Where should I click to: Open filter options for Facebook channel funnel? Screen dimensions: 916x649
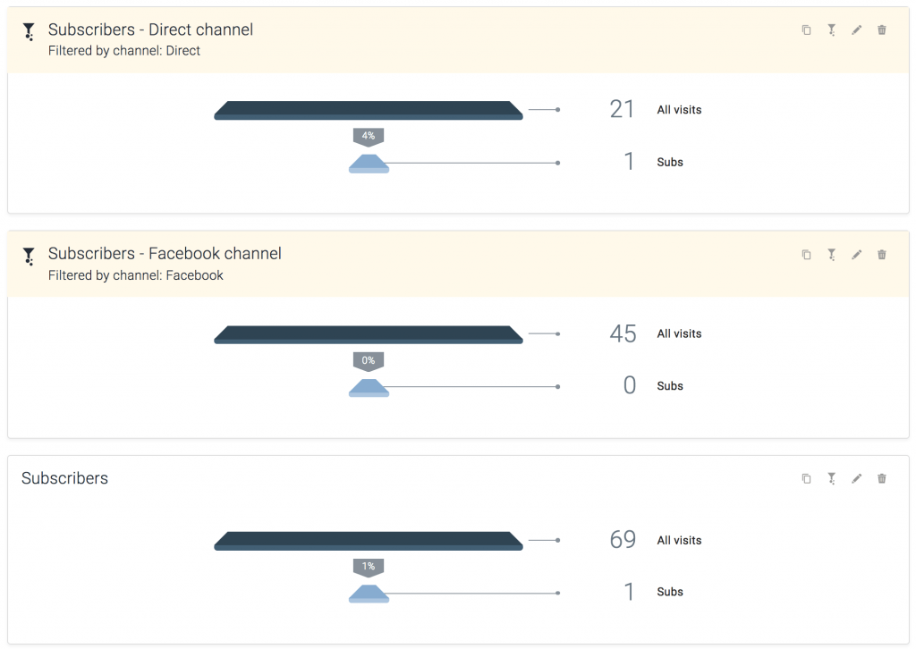831,255
